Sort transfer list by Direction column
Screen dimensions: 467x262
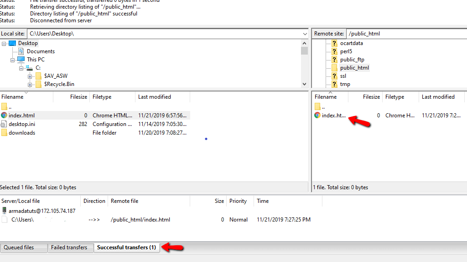pos(94,201)
